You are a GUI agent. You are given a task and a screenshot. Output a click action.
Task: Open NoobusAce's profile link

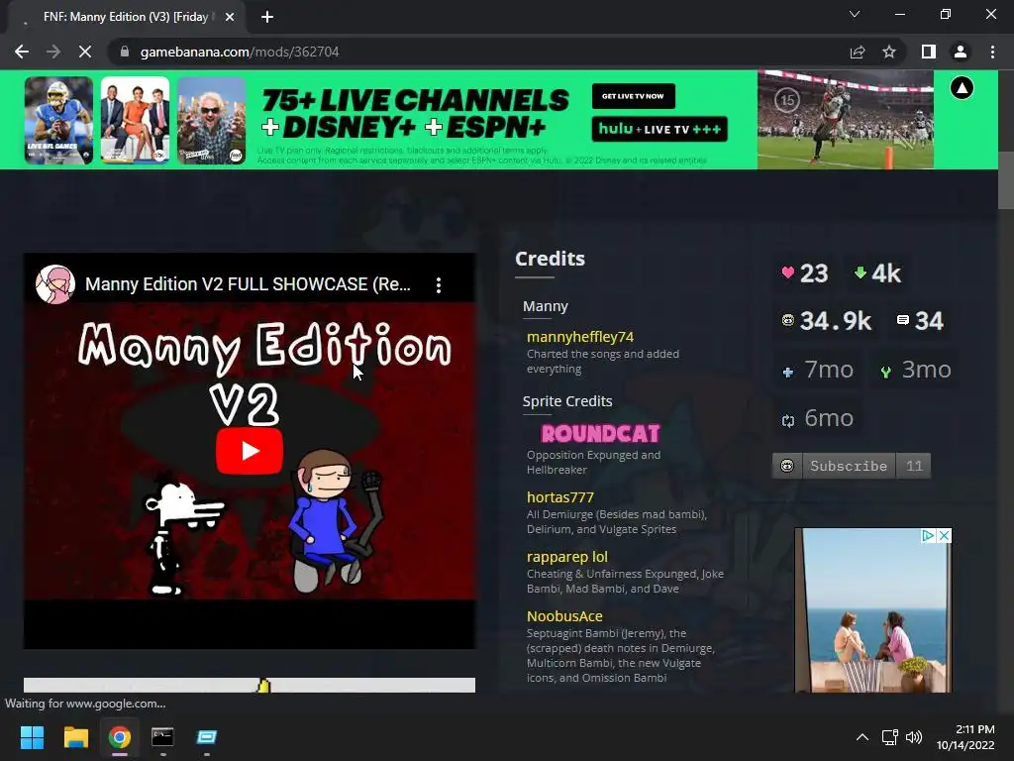point(564,616)
